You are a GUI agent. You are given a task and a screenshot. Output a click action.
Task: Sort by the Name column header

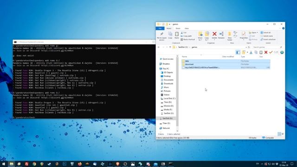pos(185,57)
